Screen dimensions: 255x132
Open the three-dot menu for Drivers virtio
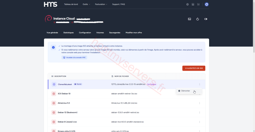click(x=200, y=131)
